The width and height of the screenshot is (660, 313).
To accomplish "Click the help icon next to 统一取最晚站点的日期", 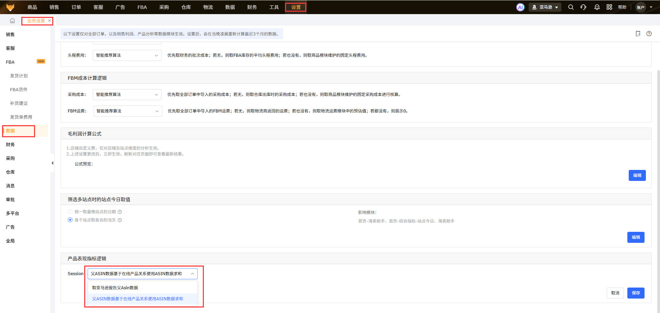I will pyautogui.click(x=120, y=212).
